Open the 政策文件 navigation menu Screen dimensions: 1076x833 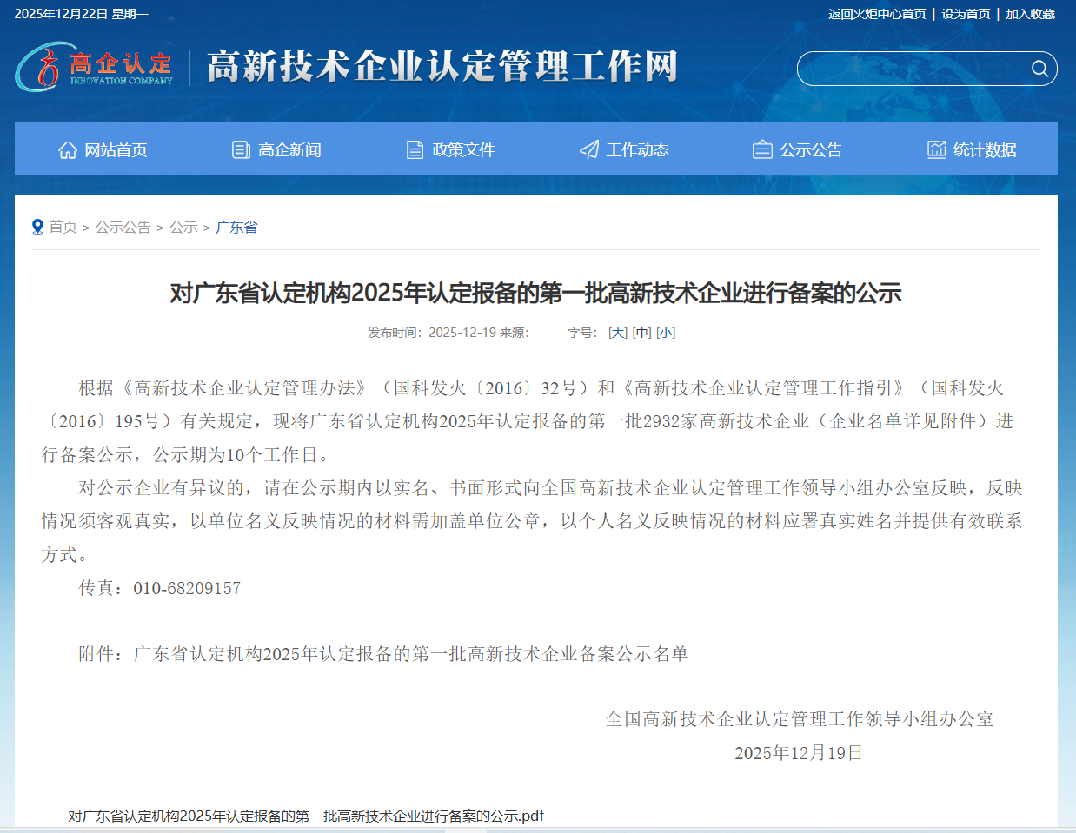(x=463, y=150)
